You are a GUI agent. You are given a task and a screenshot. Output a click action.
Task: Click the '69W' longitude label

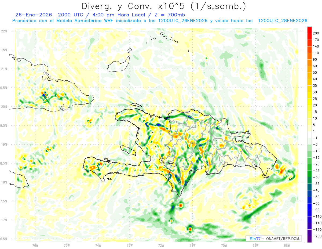[x=255, y=245]
